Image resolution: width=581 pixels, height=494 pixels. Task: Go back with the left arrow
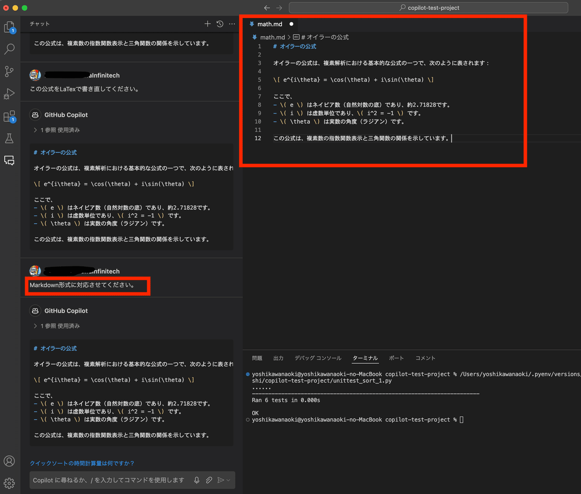267,8
